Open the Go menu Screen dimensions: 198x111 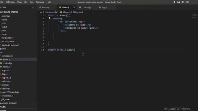(x=26, y=2)
